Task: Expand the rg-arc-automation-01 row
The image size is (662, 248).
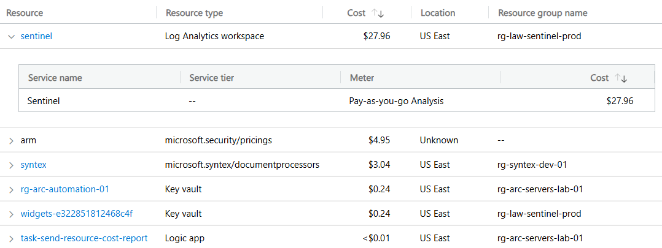Action: [x=10, y=189]
